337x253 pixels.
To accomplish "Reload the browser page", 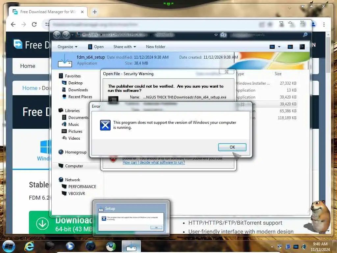I will tap(34, 24).
